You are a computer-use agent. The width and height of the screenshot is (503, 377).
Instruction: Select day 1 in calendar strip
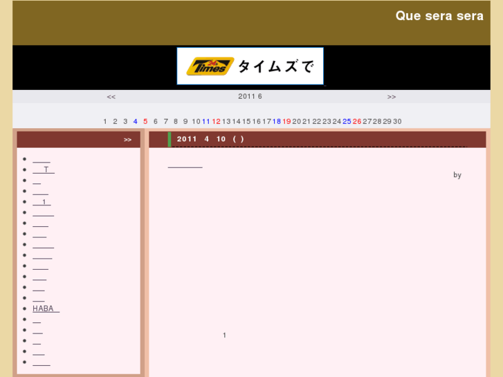pyautogui.click(x=105, y=122)
